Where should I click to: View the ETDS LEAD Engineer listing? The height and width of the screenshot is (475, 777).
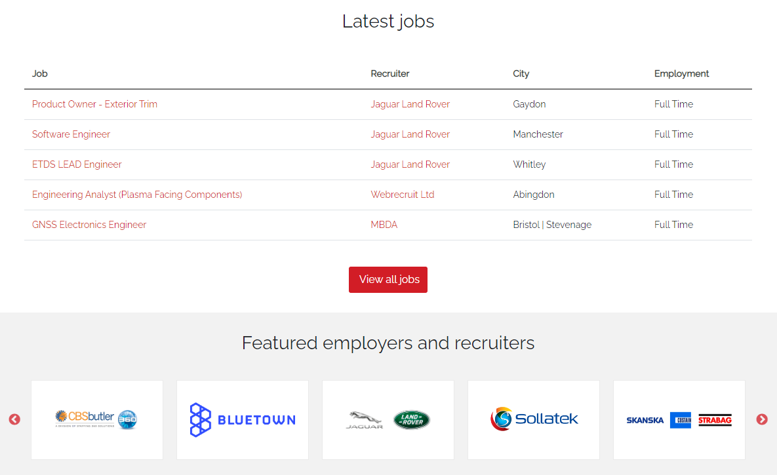point(77,164)
